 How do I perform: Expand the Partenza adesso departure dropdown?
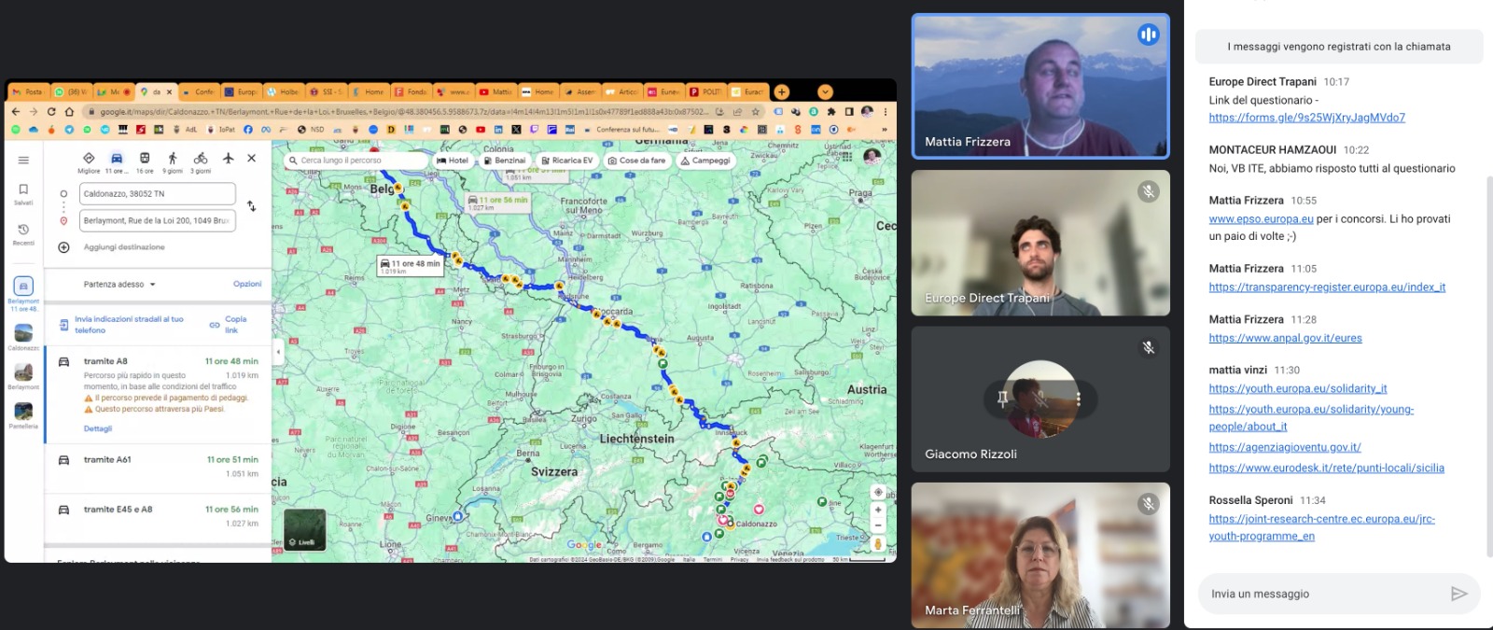pyautogui.click(x=119, y=285)
